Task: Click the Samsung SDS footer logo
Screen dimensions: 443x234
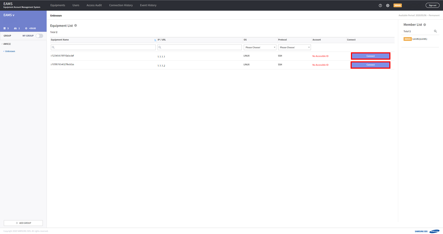Action: coord(427,231)
